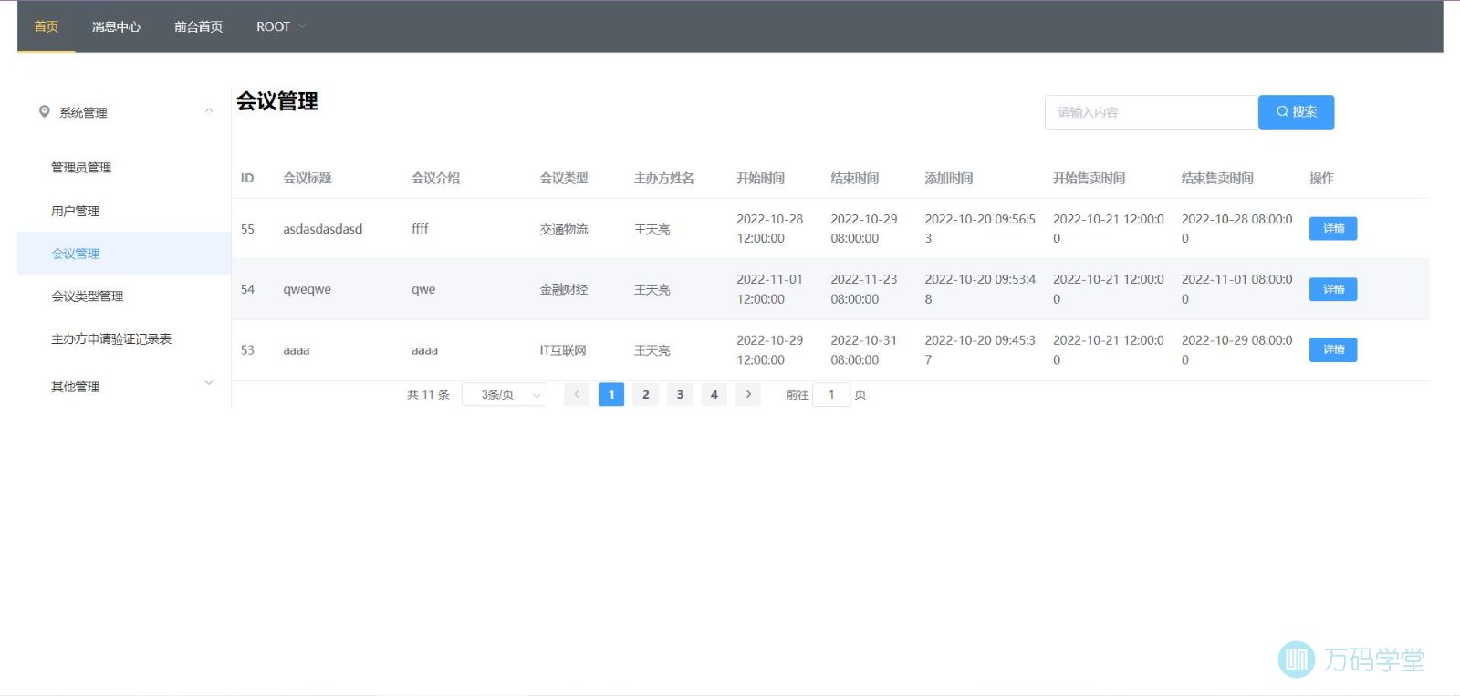Click the location pin icon beside 系统管理

[x=44, y=111]
